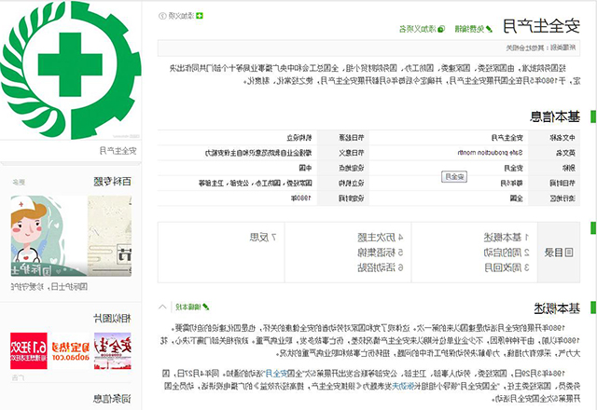Open the green cross safety production logo image
The image size is (597, 410).
click(71, 70)
